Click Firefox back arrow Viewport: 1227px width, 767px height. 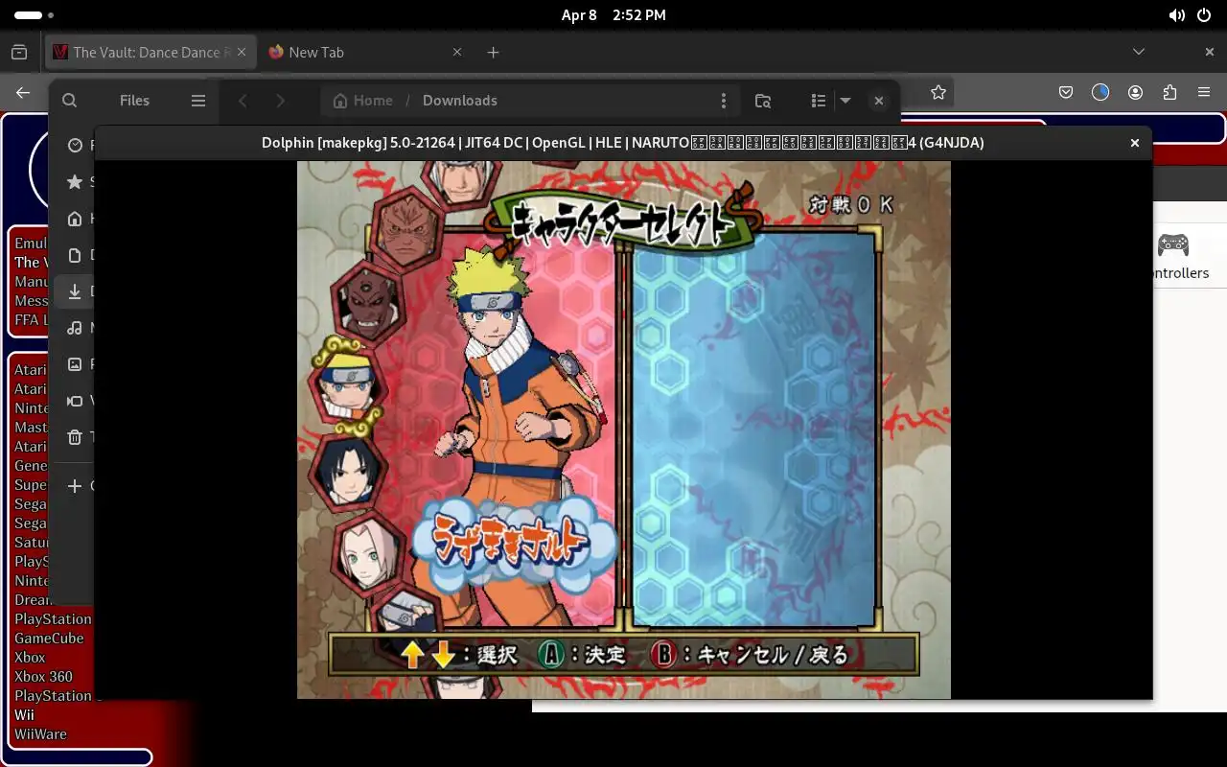(23, 92)
